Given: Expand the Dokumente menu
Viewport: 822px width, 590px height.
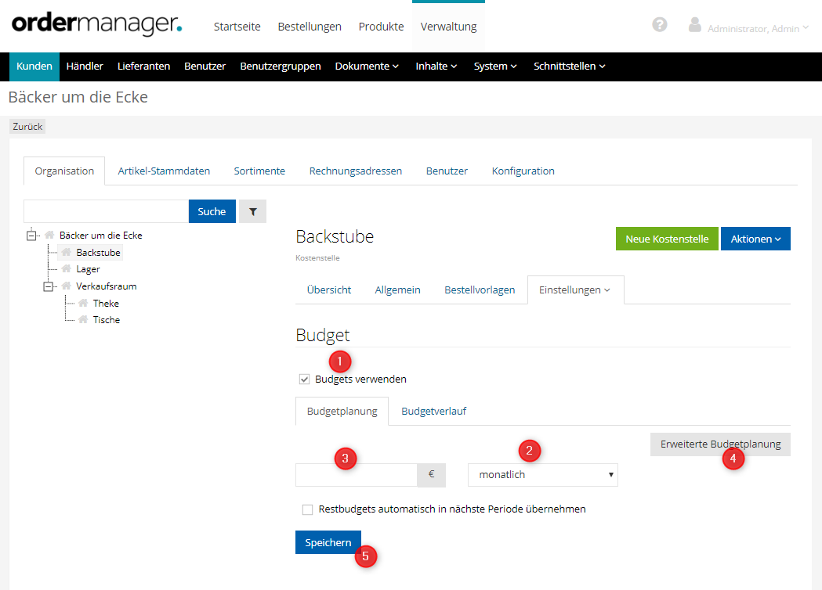Looking at the screenshot, I should coord(367,67).
